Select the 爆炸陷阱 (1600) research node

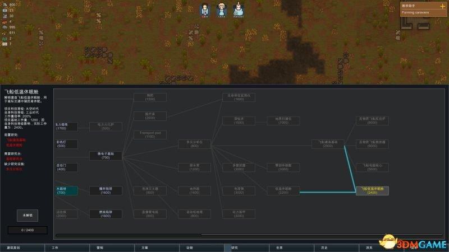coord(106,191)
